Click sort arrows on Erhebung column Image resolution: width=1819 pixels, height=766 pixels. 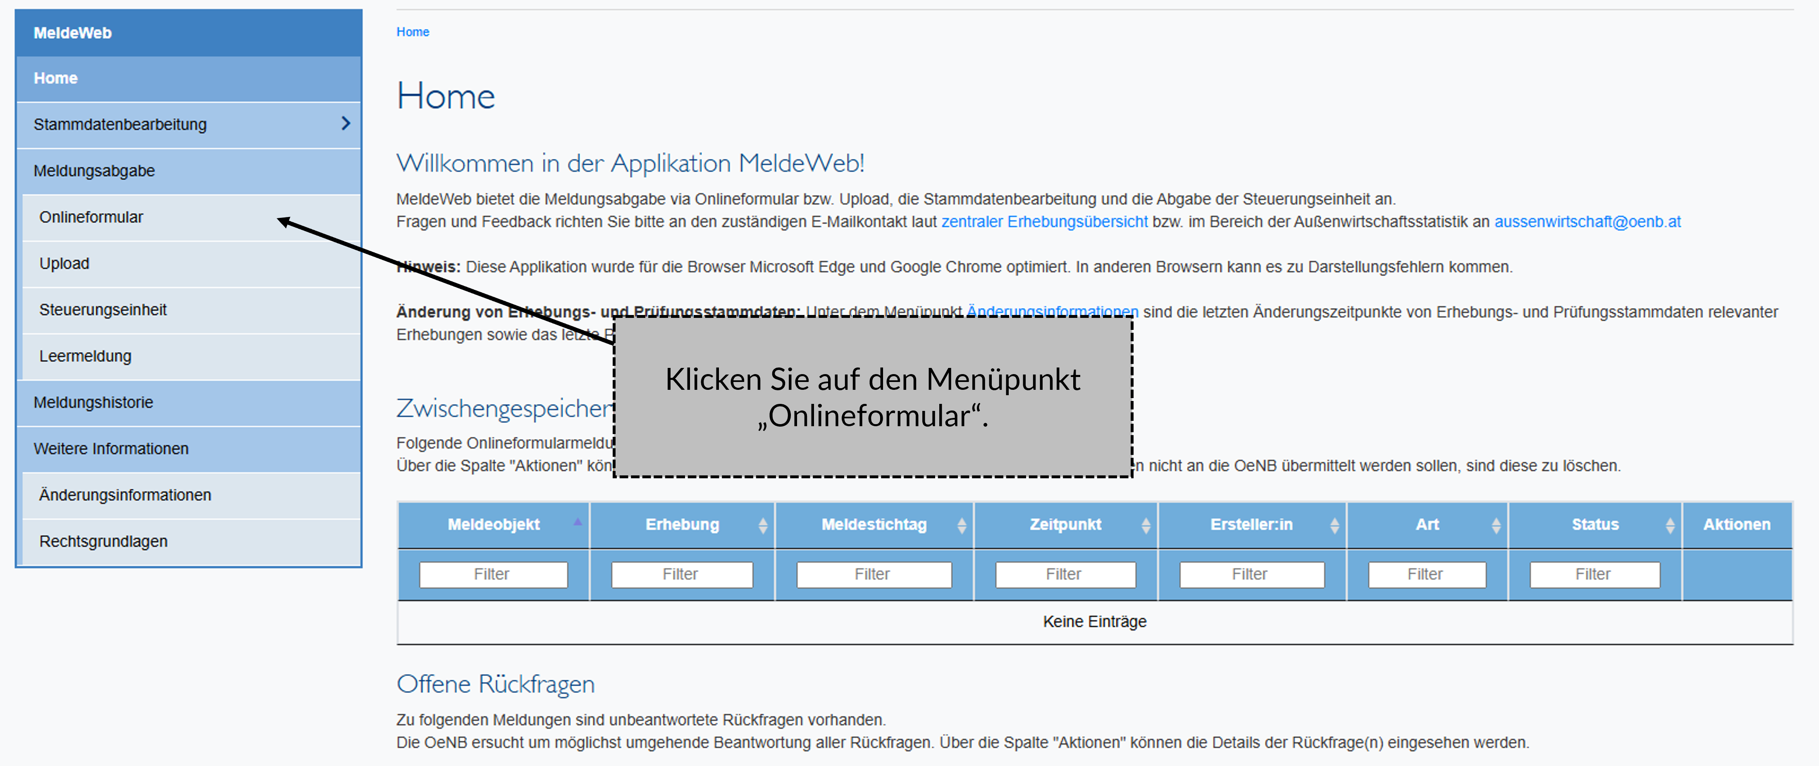(763, 525)
